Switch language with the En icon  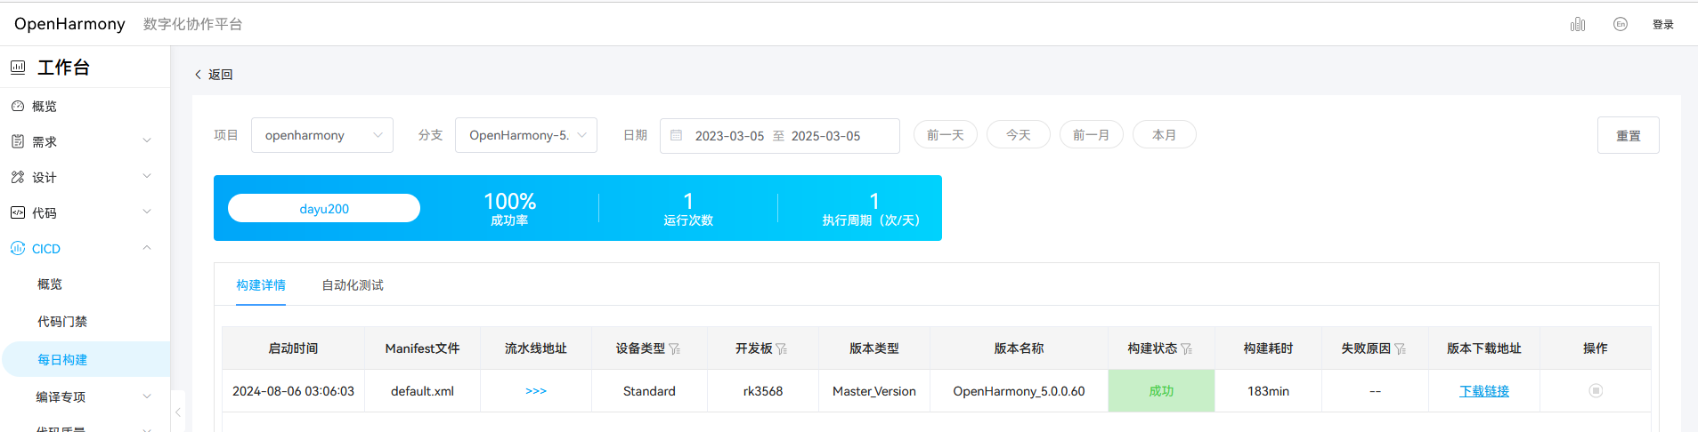tap(1621, 24)
